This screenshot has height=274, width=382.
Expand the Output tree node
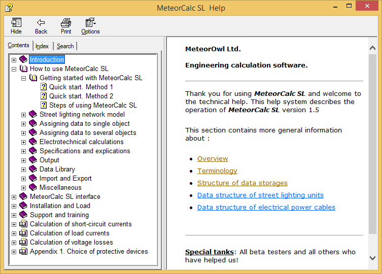tap(23, 160)
